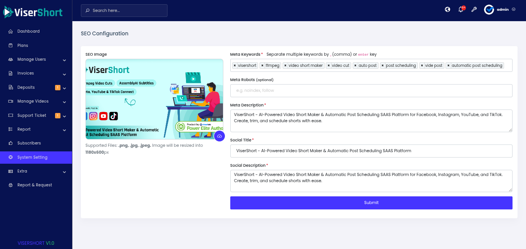Click the SEO image upload cloud icon
Screen dimensions: 526x249
(219, 136)
